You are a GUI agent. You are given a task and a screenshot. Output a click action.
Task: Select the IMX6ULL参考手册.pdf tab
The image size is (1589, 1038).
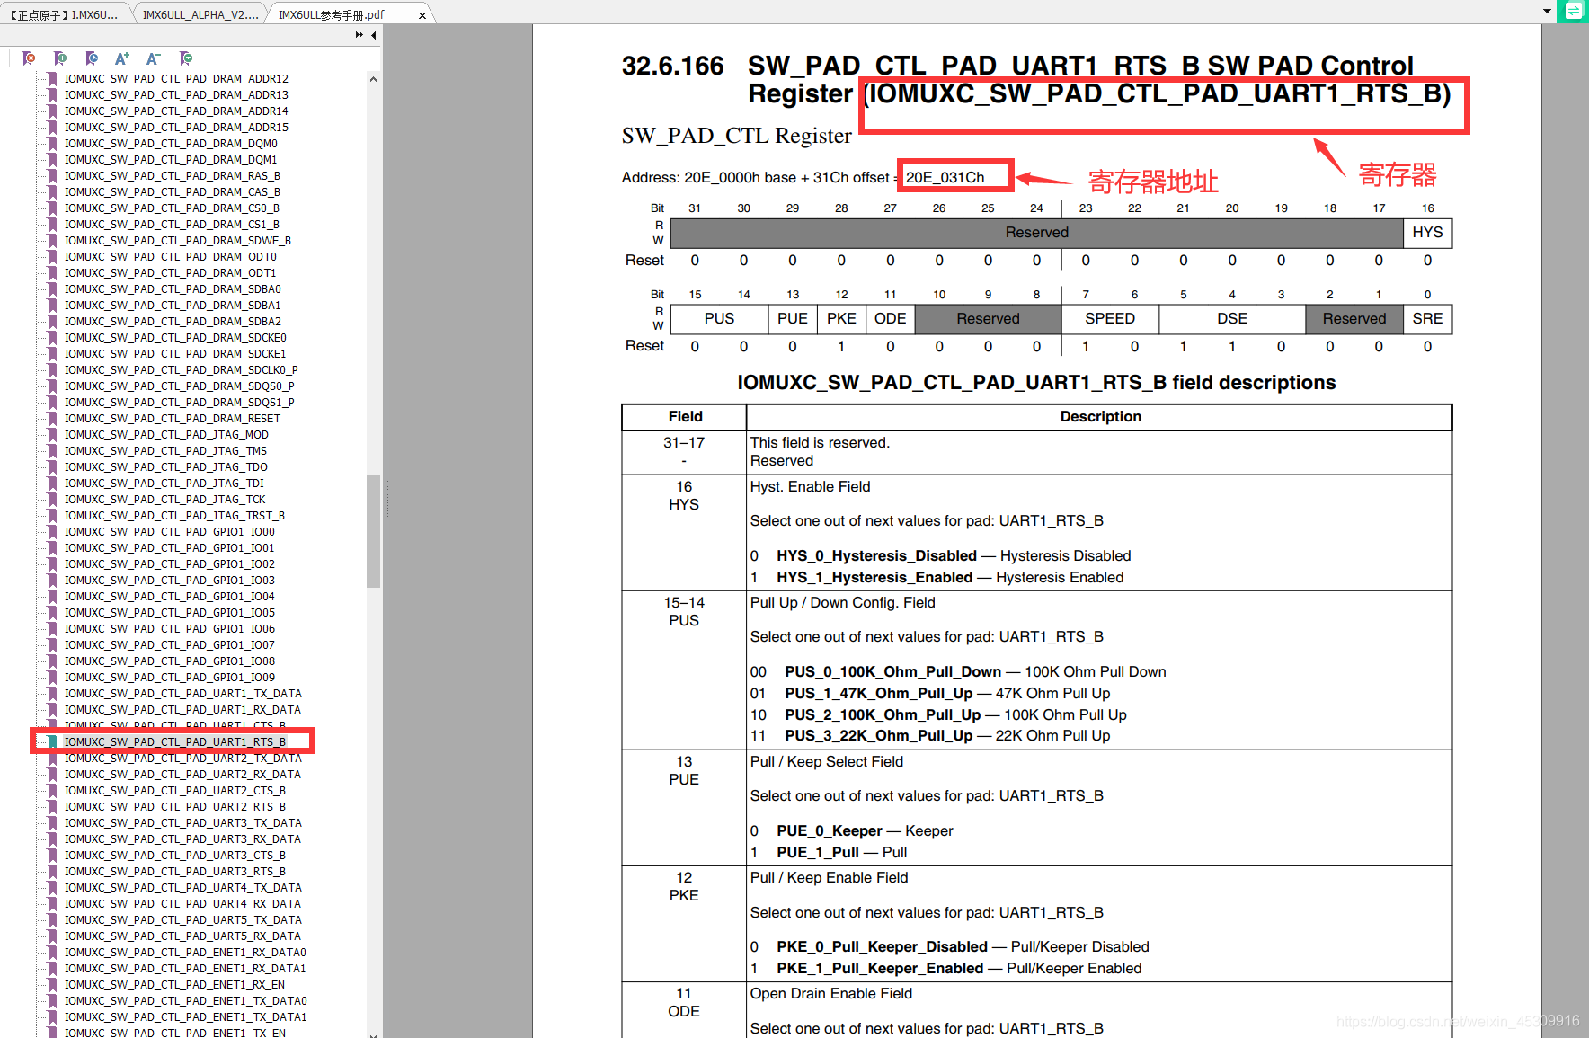[x=333, y=14]
